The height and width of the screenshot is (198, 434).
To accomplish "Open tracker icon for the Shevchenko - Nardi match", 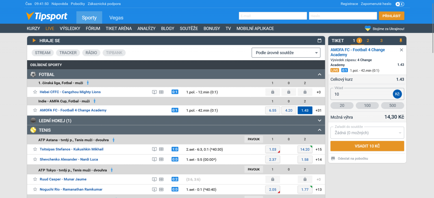I will click(x=161, y=159).
